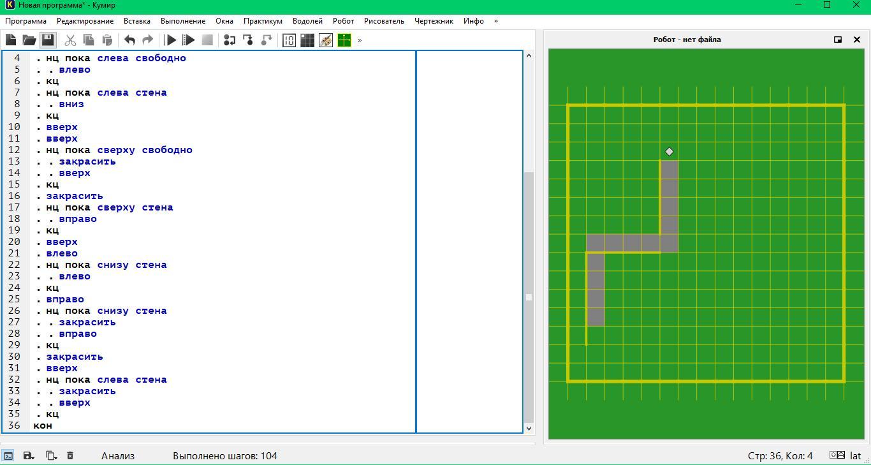Viewport: 871px width, 465px height.
Task: Expand the hidden menus chevron after Инфо
Action: 496,21
